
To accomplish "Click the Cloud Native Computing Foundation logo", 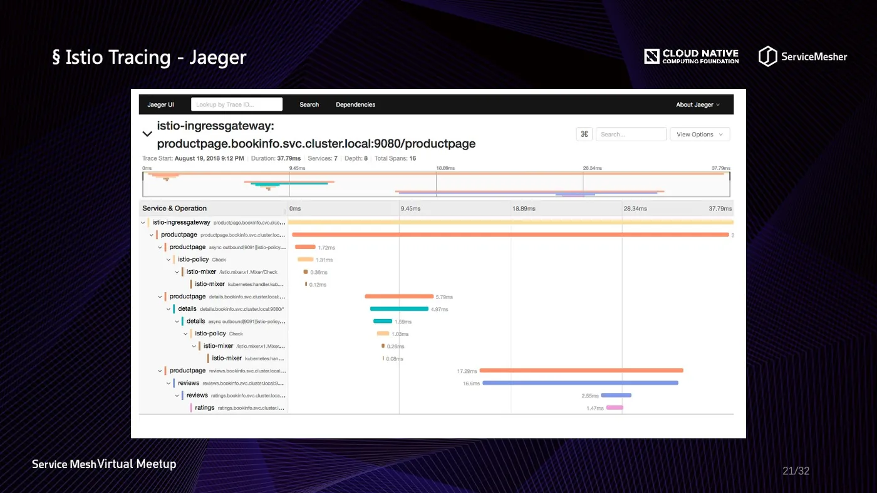I will point(691,56).
